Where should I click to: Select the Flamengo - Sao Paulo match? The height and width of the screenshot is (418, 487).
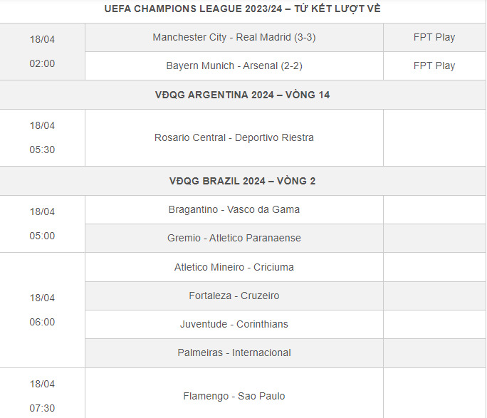click(234, 396)
